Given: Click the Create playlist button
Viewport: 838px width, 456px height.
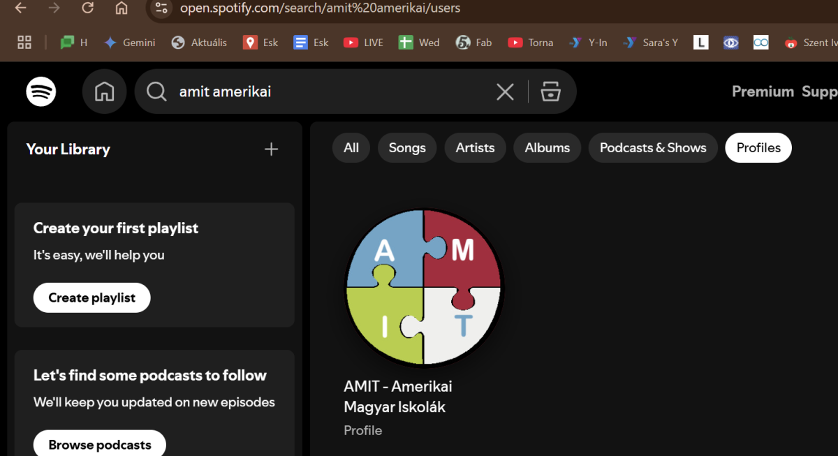Looking at the screenshot, I should pos(91,298).
